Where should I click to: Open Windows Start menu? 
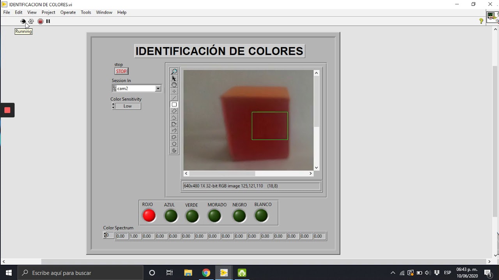point(9,273)
